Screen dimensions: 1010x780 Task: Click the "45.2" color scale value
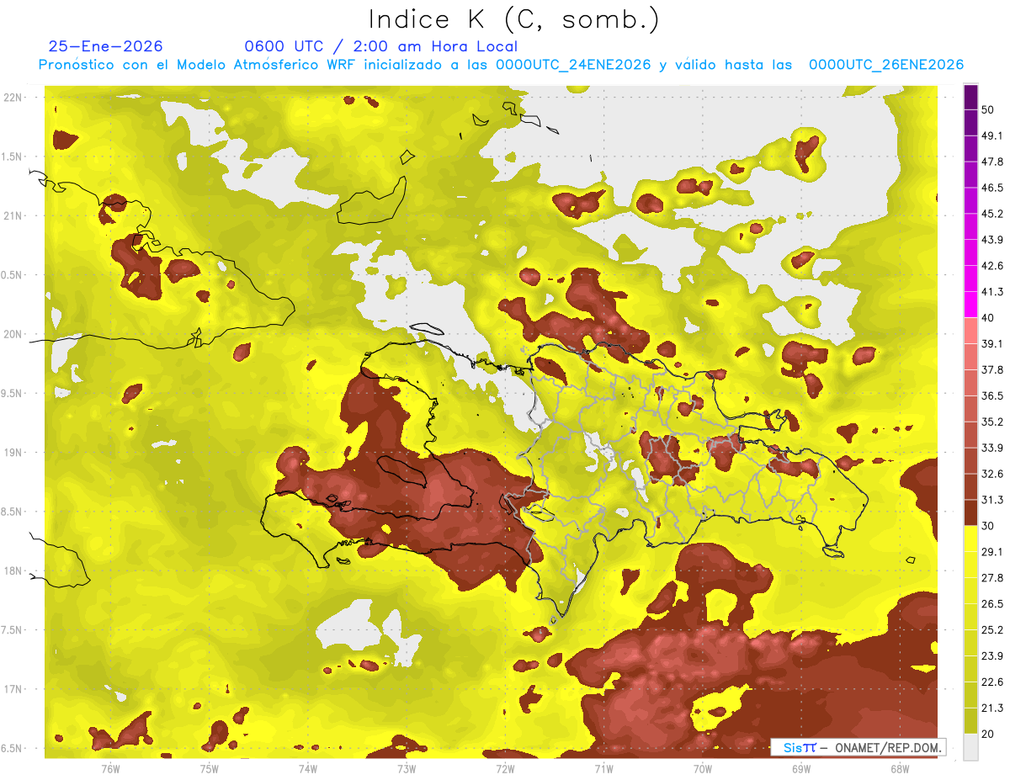[x=992, y=214]
